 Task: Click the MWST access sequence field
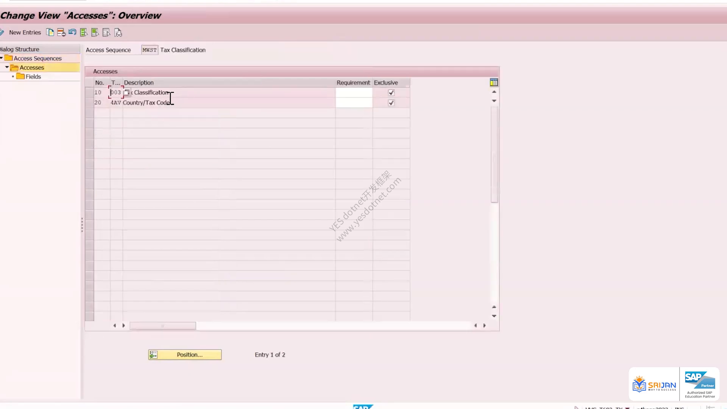(x=150, y=50)
